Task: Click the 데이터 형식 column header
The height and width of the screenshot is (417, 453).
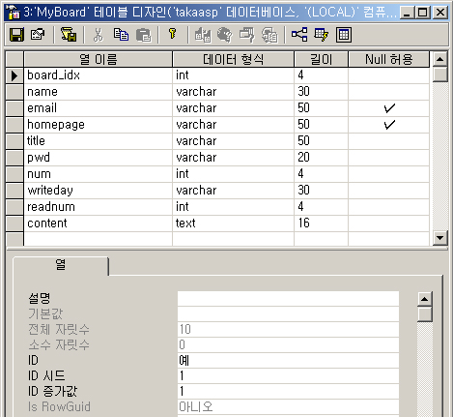Action: coord(233,59)
